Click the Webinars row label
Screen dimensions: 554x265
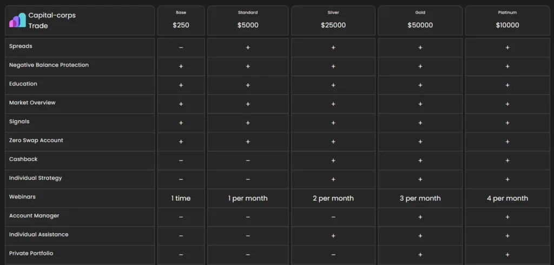pos(22,197)
